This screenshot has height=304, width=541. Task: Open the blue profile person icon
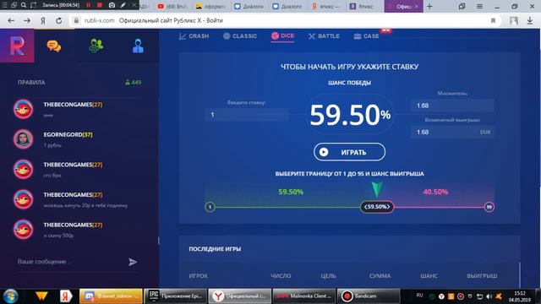138,46
